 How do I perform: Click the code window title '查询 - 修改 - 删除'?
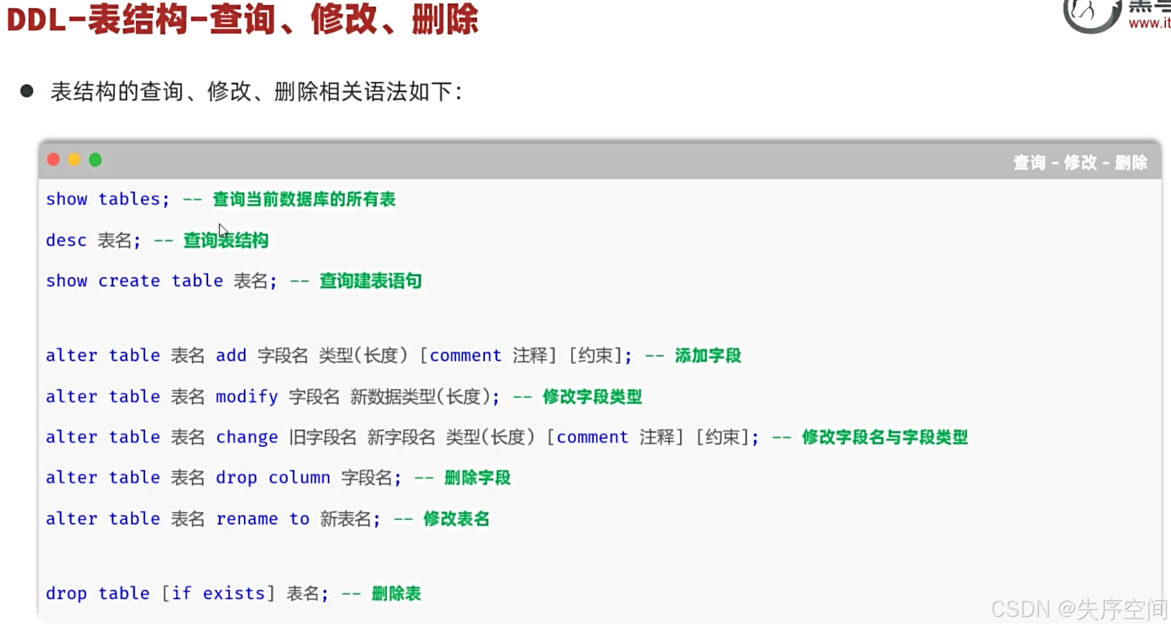click(1080, 163)
